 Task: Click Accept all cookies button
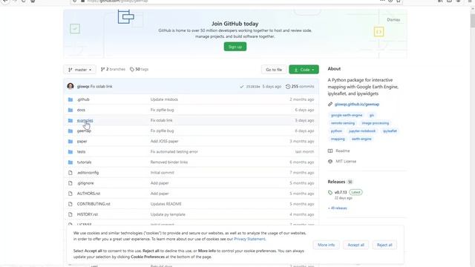click(x=356, y=245)
